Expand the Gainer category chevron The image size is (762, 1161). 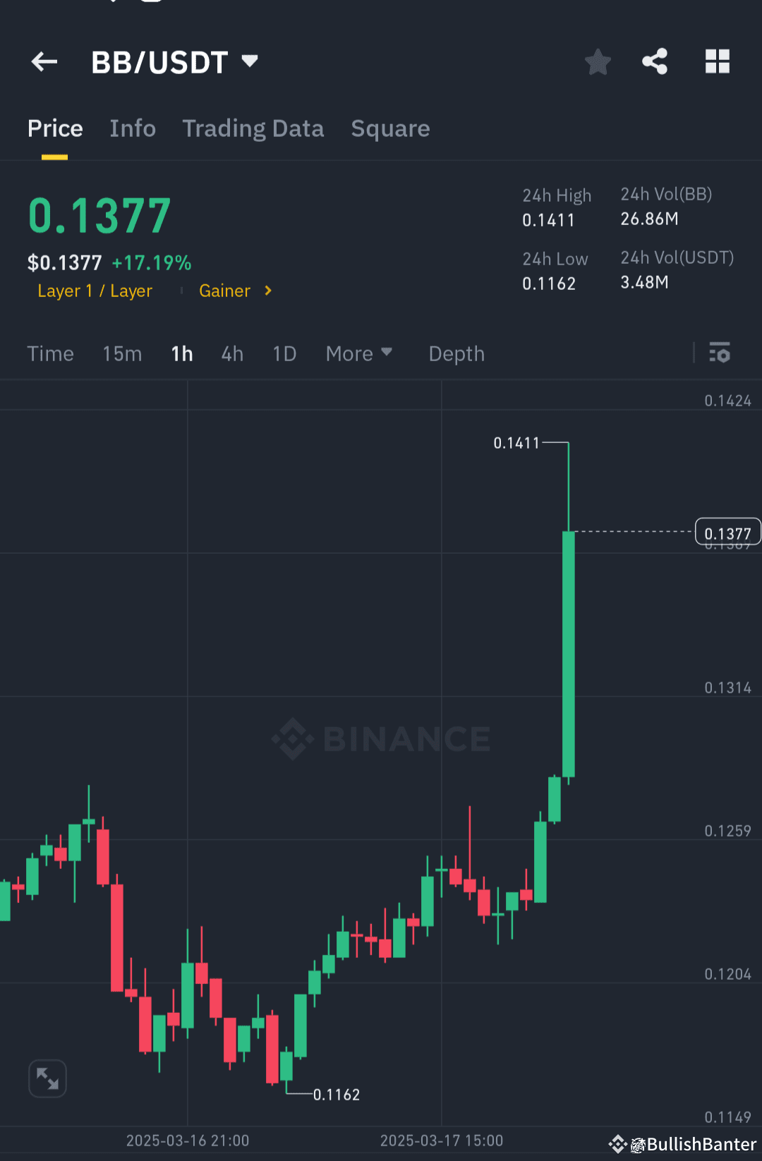click(x=268, y=291)
